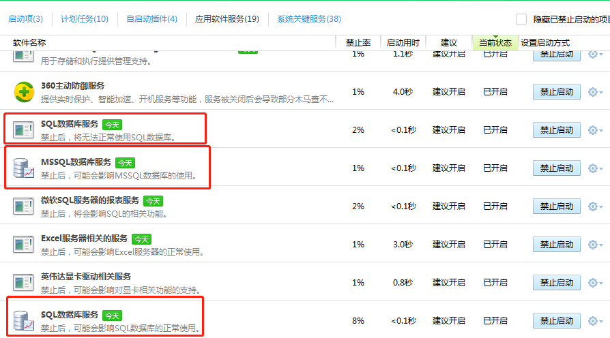This screenshot has width=610, height=338.
Task: Switch to the 计划任务(10) tab
Action: [x=85, y=19]
